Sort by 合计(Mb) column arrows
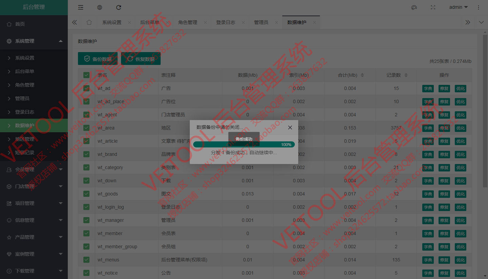Viewport: 488px width, 279px height. (x=362, y=75)
